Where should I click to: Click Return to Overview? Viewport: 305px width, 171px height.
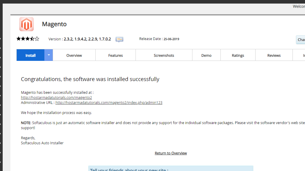[171, 153]
